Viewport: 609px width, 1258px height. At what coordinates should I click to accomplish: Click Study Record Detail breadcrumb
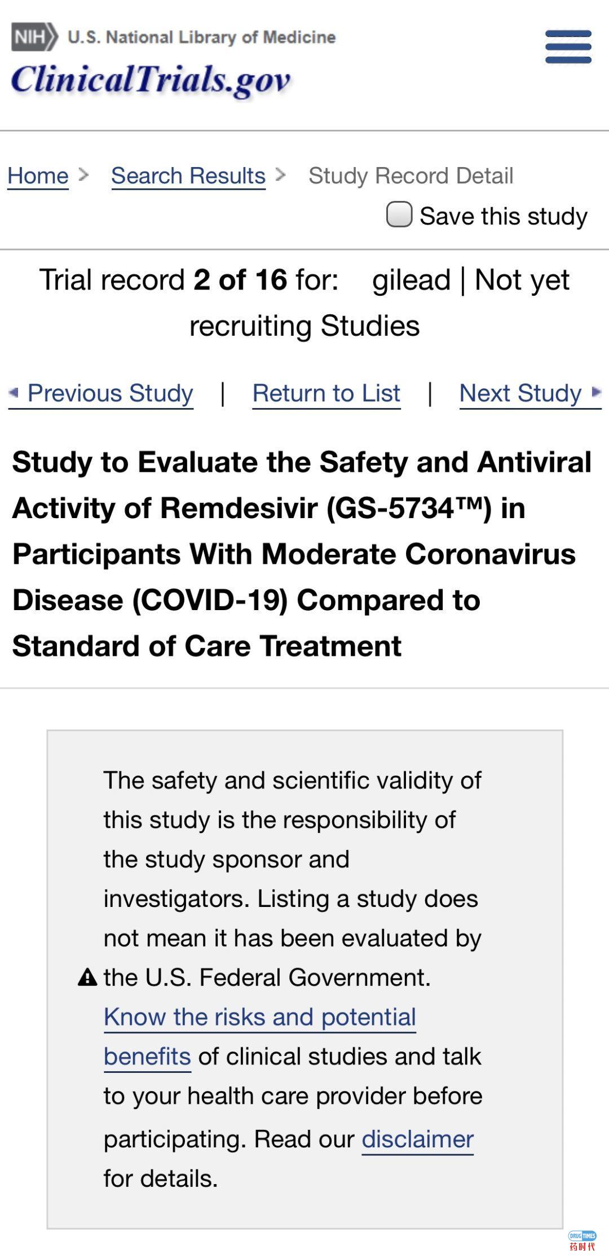pos(411,176)
